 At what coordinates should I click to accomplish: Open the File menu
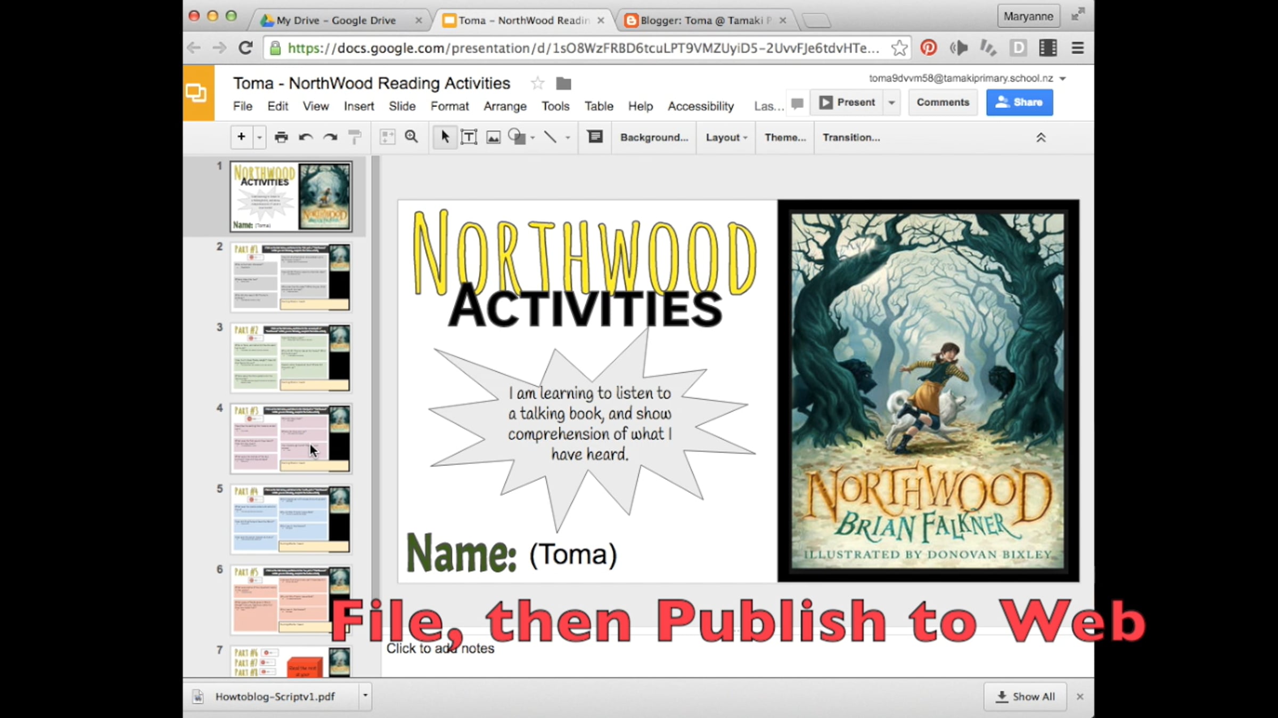click(x=243, y=106)
